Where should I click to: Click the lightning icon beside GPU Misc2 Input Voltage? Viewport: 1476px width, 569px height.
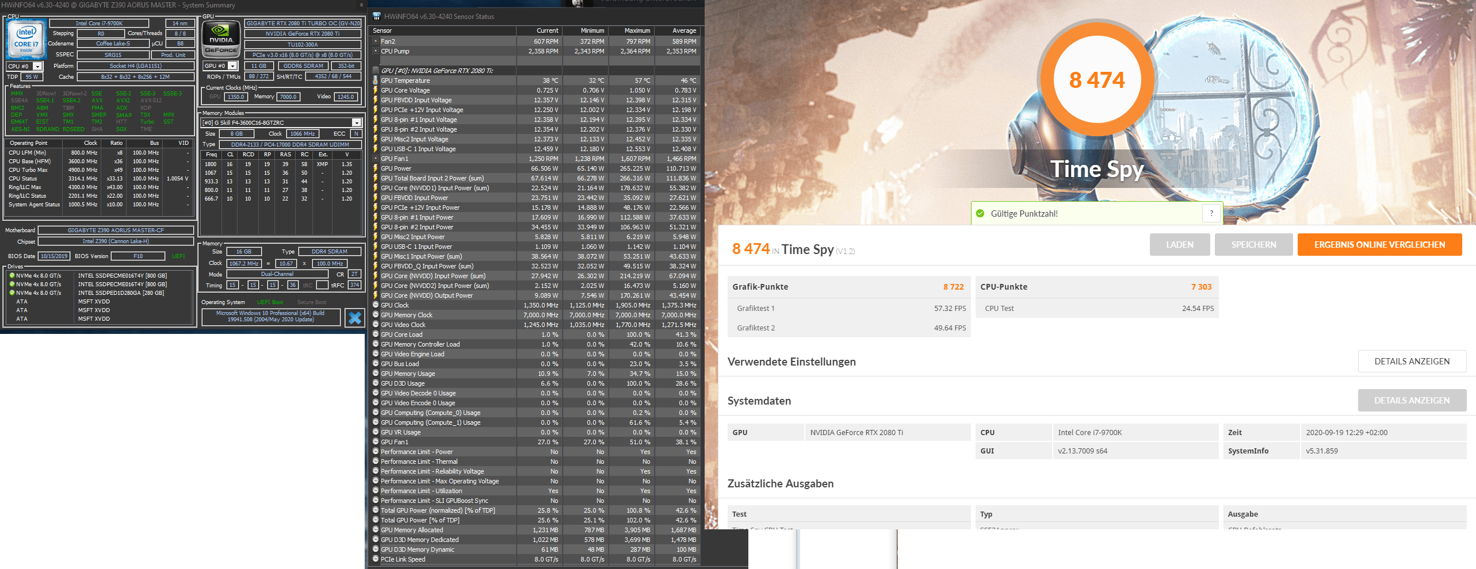click(x=376, y=139)
